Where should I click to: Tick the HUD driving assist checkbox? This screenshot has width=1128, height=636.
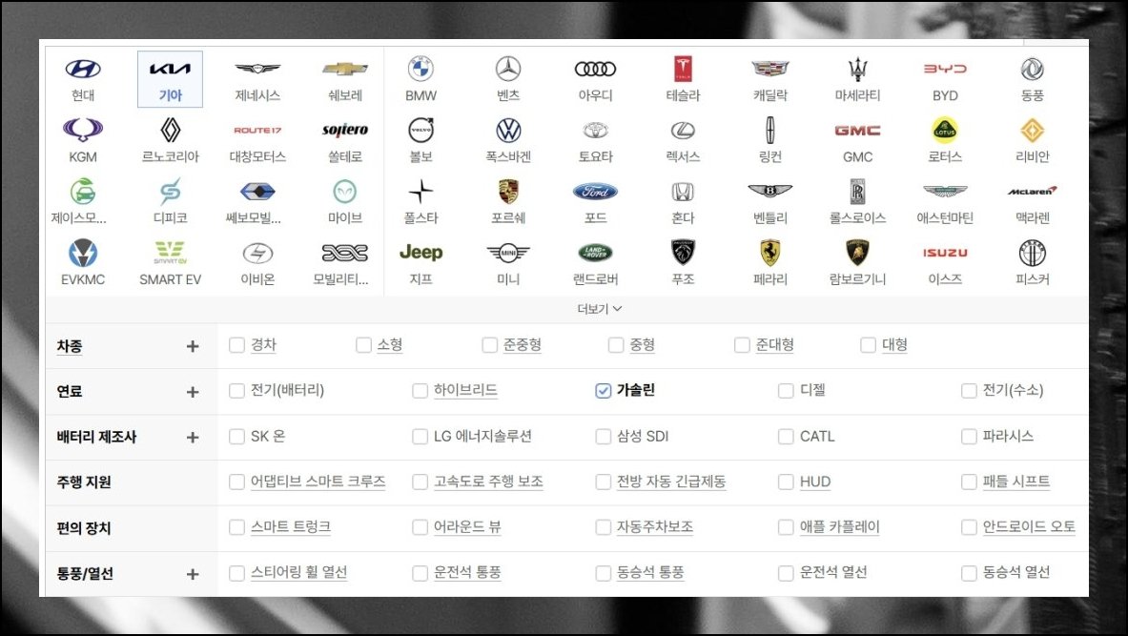[787, 482]
